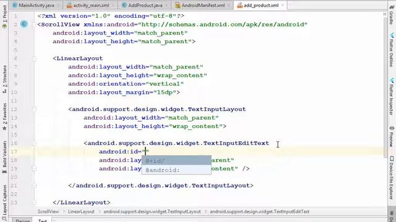Open the Flutter Inspector panel

pyautogui.click(x=392, y=97)
